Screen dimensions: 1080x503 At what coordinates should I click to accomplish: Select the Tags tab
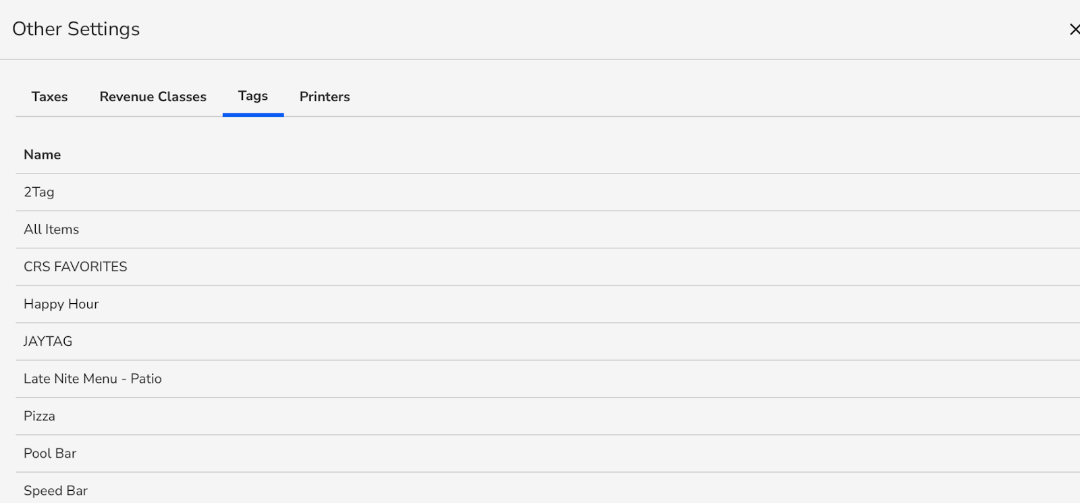click(253, 96)
